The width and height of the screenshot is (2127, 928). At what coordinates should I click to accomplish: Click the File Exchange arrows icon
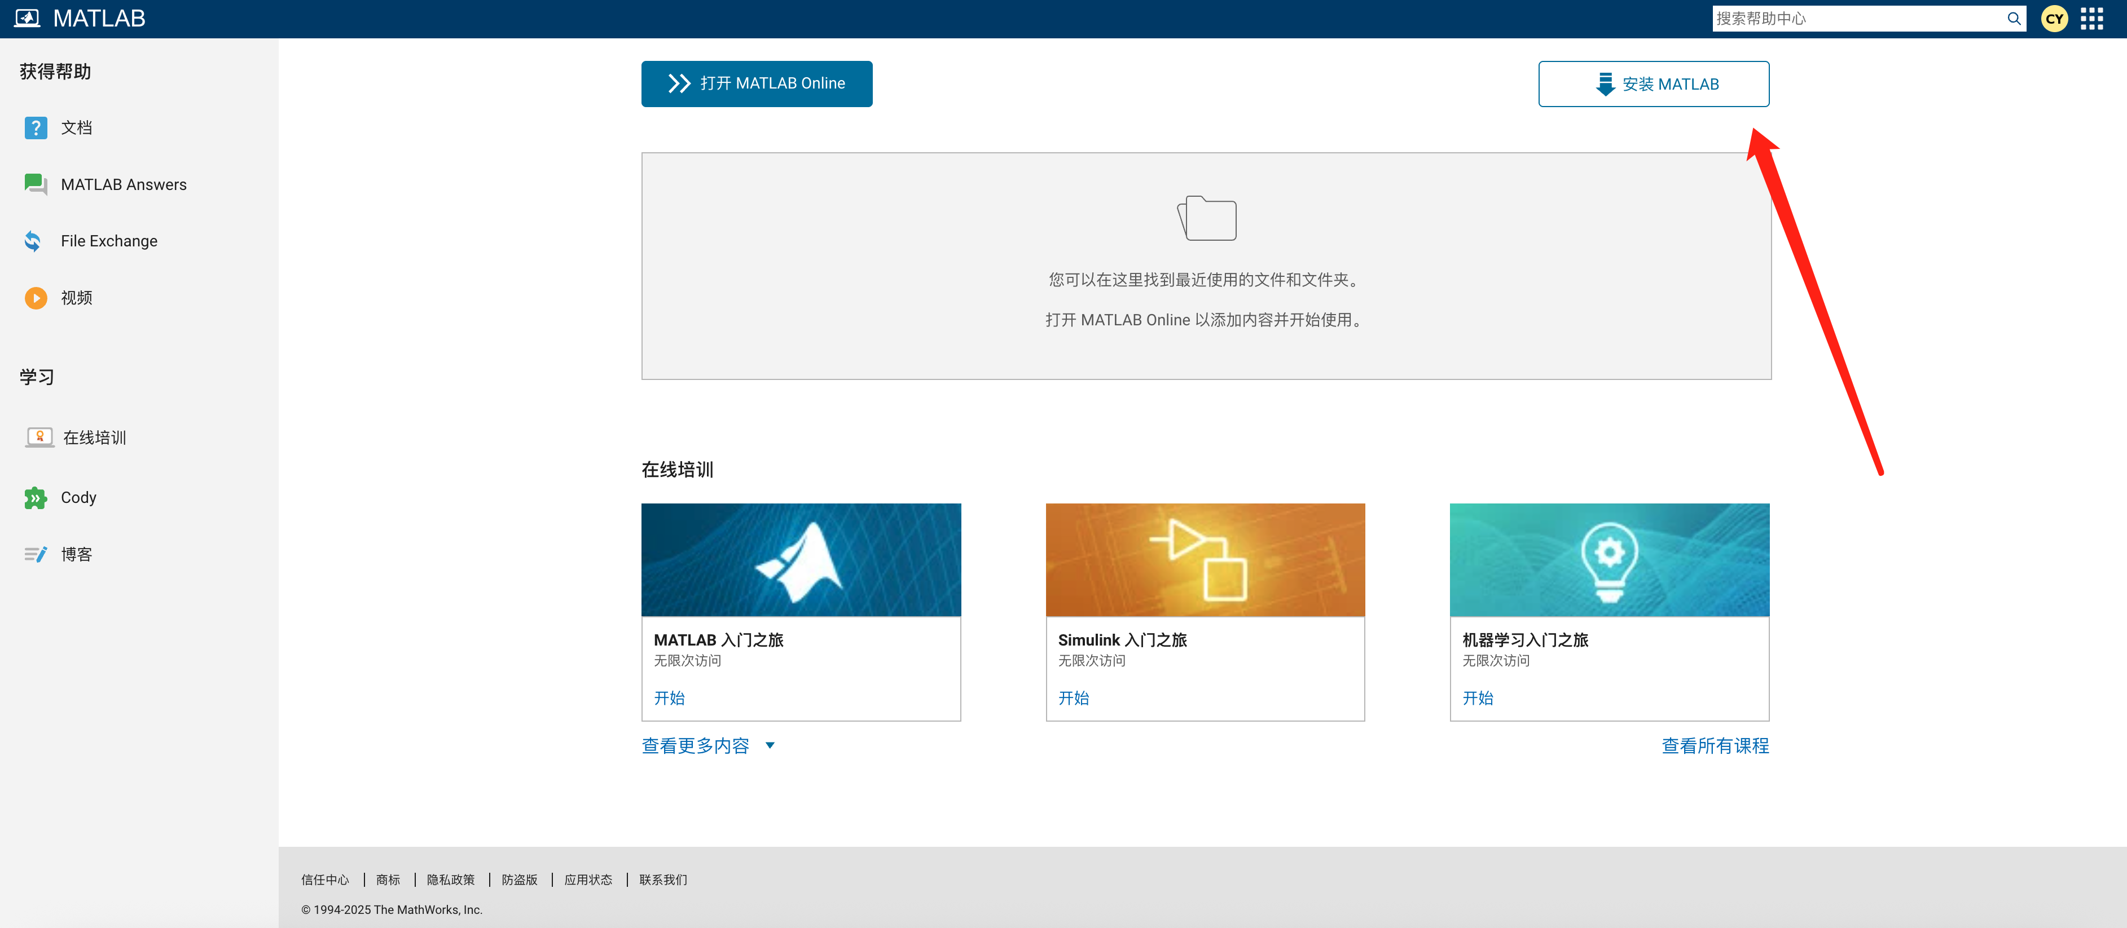click(x=33, y=241)
